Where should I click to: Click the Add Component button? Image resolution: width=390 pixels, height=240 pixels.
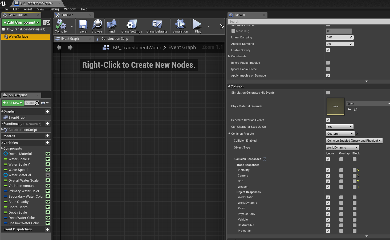click(x=21, y=22)
